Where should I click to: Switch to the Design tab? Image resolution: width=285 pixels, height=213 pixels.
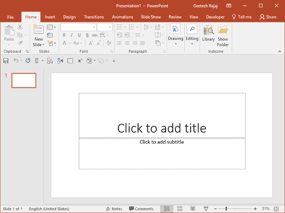tap(70, 17)
